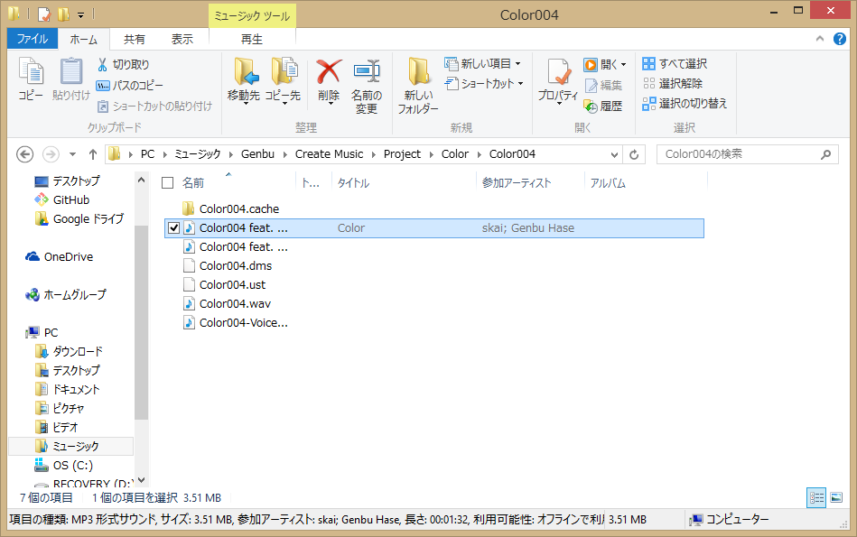Screen dimensions: 857x537
Task: Open the History (履歴) icon
Action: (x=591, y=106)
